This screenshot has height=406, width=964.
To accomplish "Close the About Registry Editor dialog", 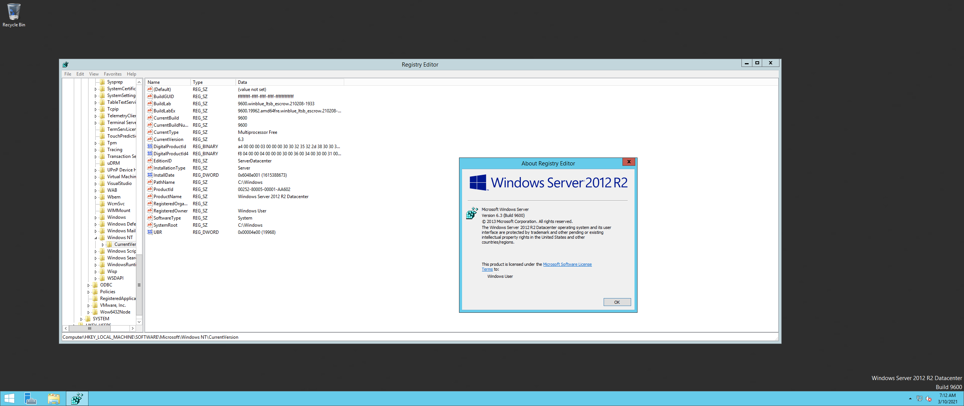I will 628,162.
